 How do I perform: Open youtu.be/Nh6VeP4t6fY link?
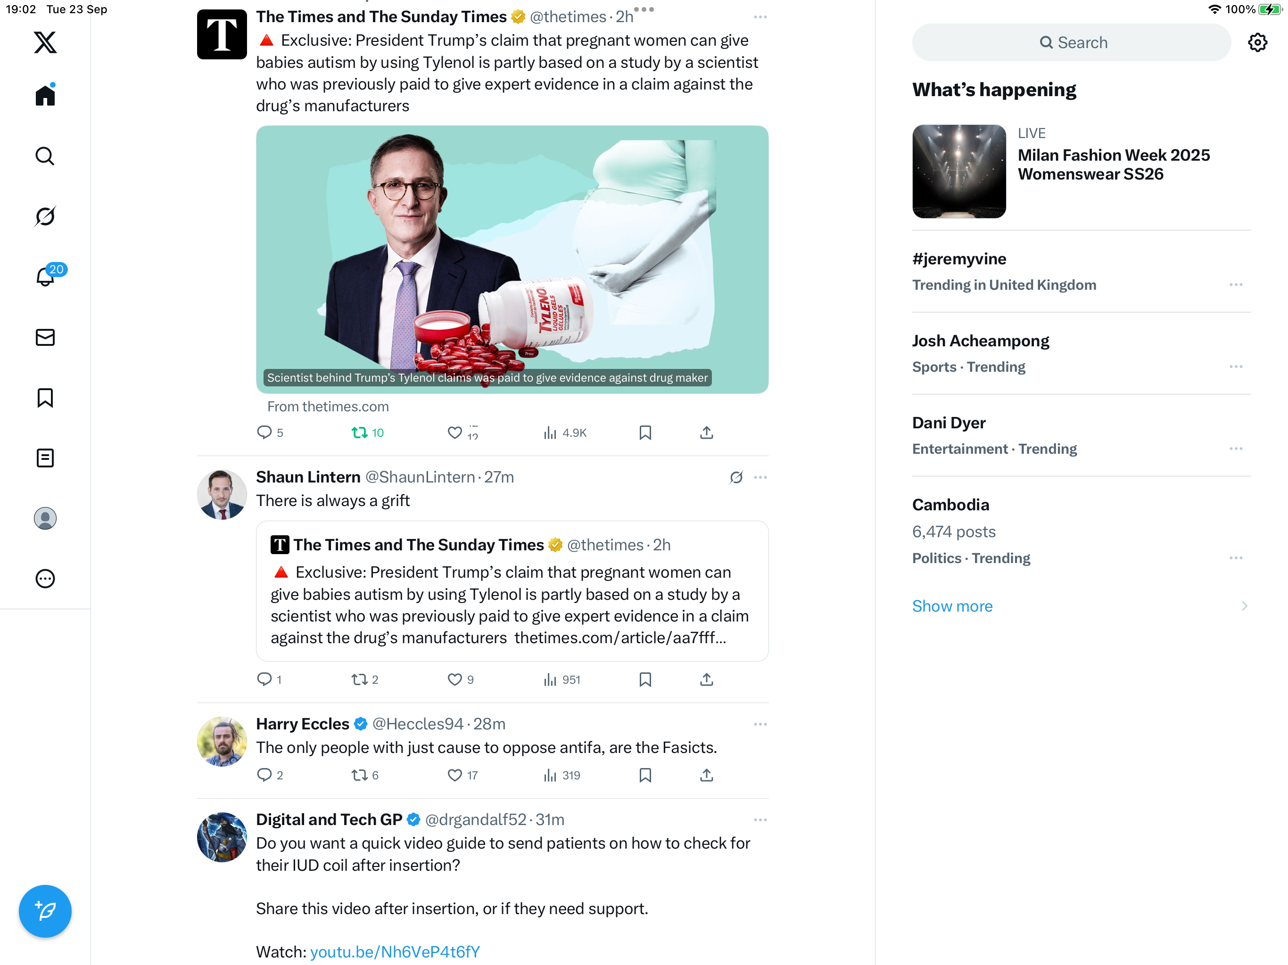[395, 952]
